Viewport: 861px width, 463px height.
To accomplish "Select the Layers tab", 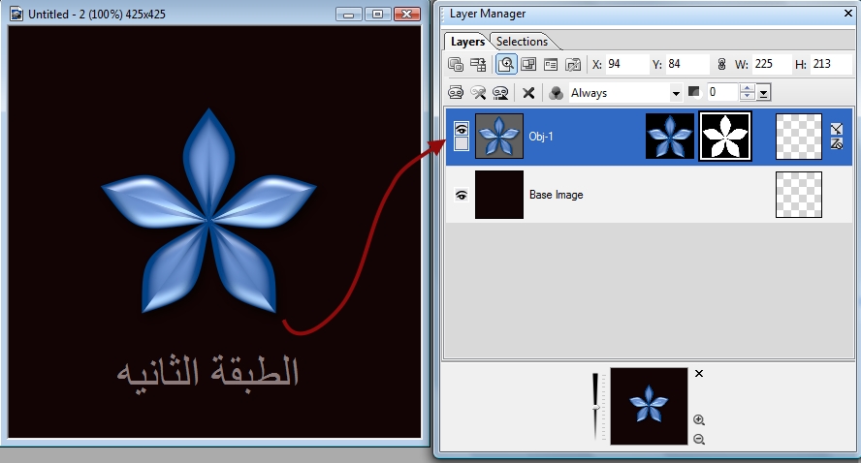I will coord(466,42).
